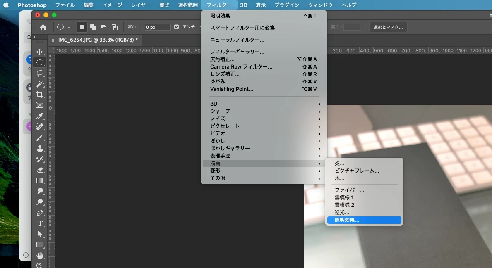Choose Subtract from Selection mode icon
The image size is (492, 268).
click(103, 27)
